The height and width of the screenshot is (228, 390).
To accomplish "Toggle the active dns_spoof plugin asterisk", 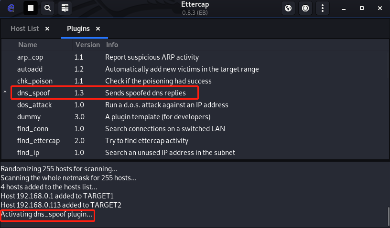I will [x=5, y=93].
